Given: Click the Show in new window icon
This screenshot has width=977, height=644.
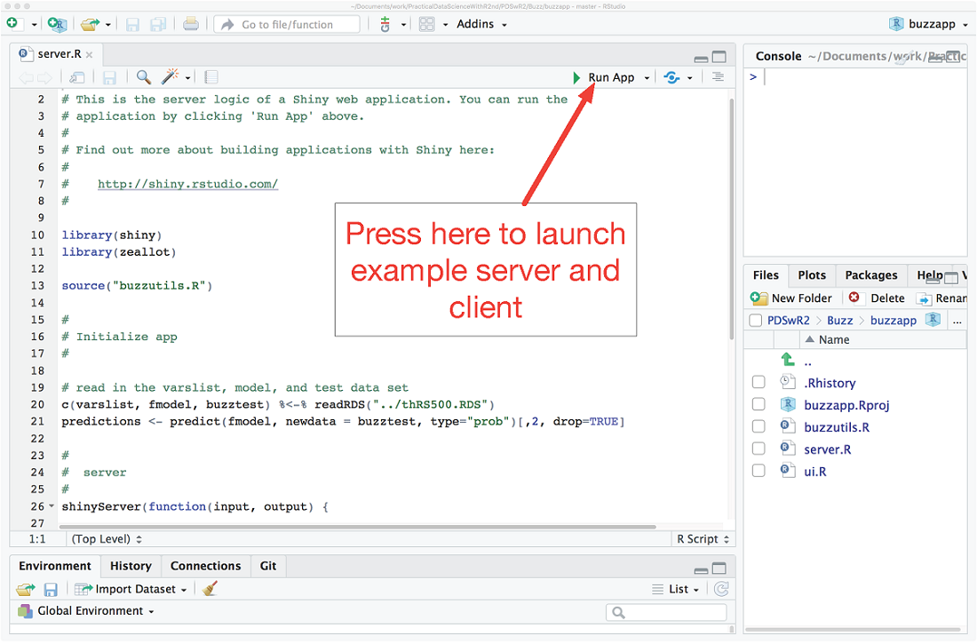Looking at the screenshot, I should tap(77, 77).
